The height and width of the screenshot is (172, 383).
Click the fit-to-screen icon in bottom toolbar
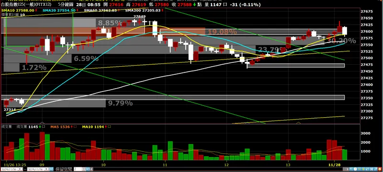(x=372, y=169)
